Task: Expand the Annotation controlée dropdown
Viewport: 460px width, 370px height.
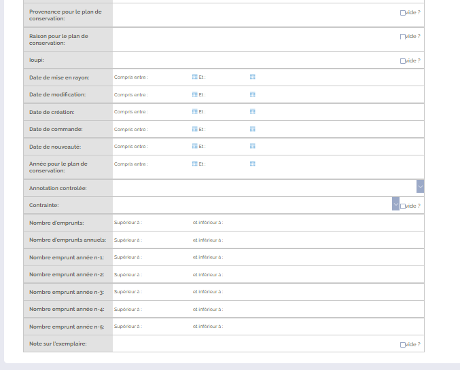Action: click(x=420, y=187)
